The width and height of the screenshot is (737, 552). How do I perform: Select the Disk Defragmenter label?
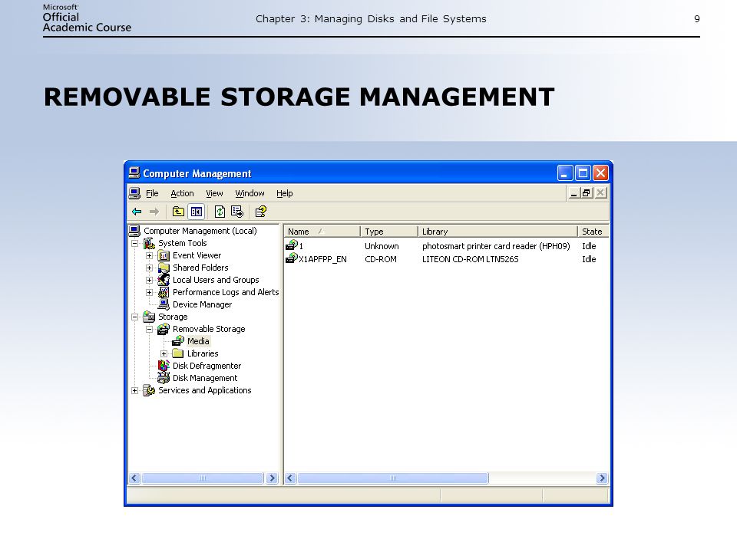click(x=207, y=366)
